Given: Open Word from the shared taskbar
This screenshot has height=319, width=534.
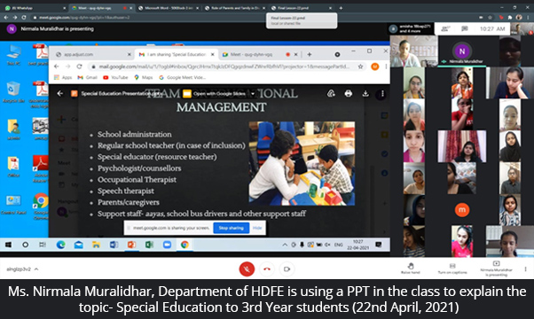Looking at the screenshot, I should (114, 245).
